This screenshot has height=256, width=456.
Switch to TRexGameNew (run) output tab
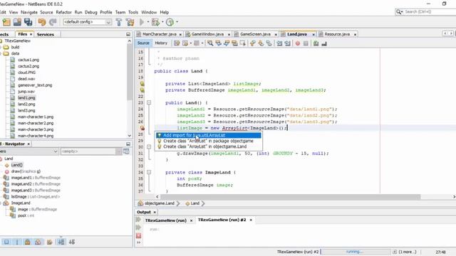(166, 220)
